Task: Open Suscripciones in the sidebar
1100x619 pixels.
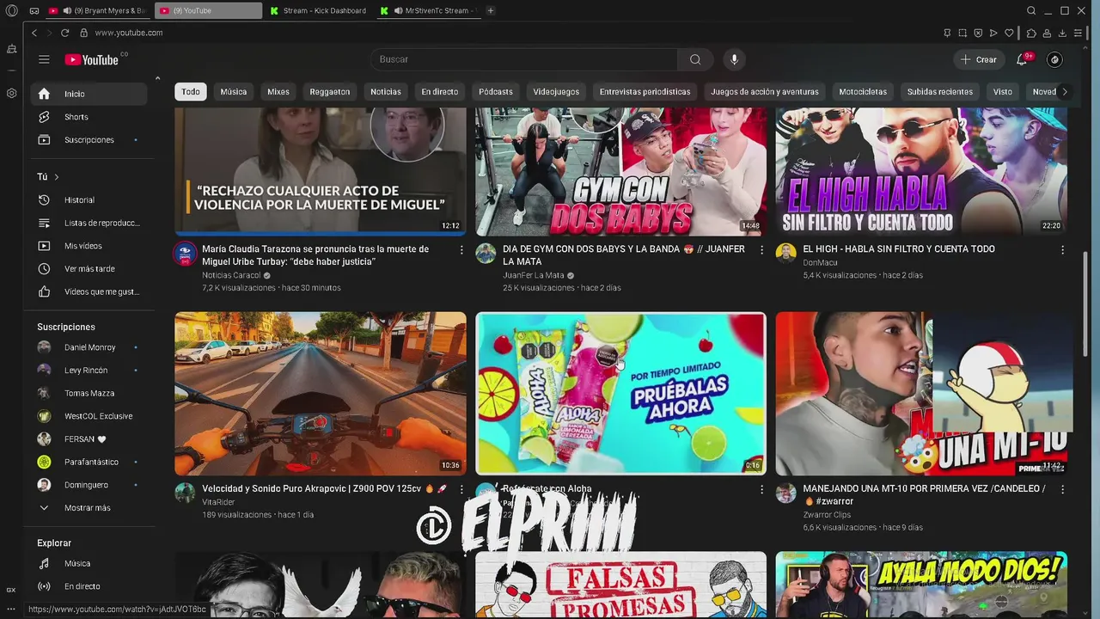Action: (x=89, y=140)
